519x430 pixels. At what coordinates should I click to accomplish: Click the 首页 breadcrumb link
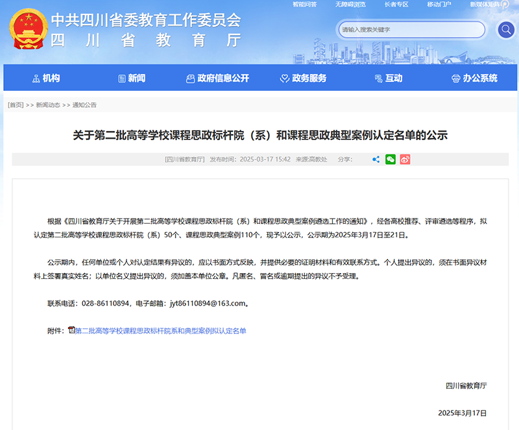click(x=16, y=105)
